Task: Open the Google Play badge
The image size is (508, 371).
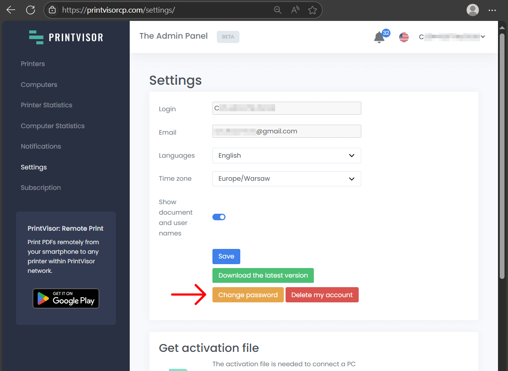Action: (x=66, y=298)
